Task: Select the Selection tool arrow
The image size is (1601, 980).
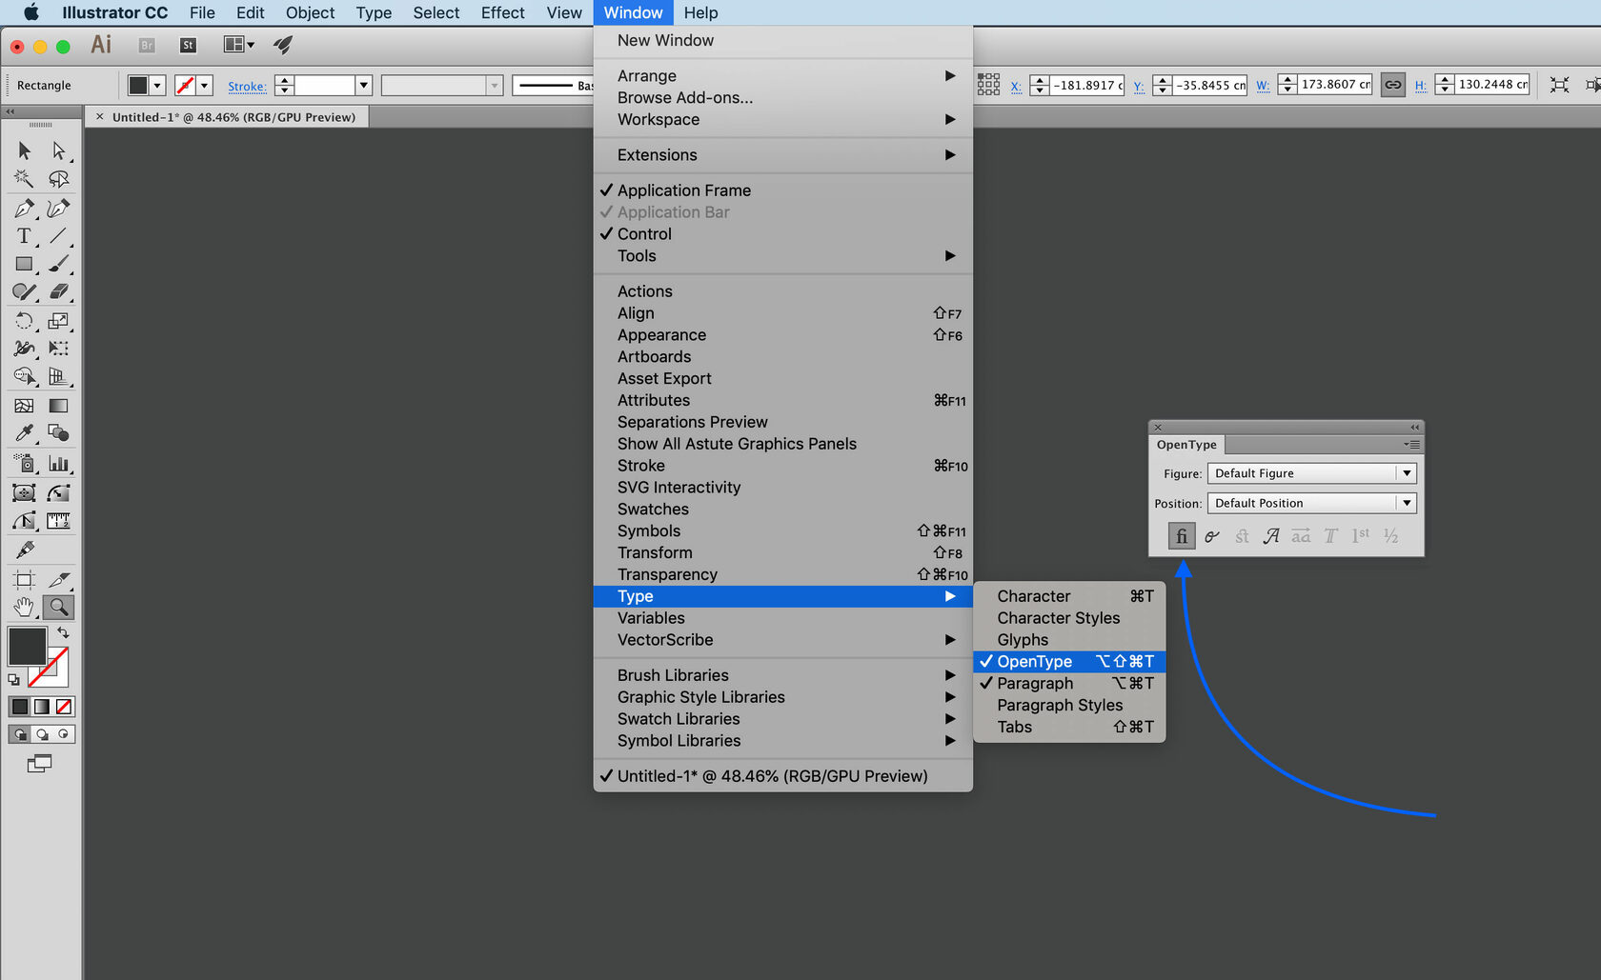Action: coord(25,151)
